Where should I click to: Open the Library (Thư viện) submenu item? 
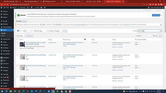pos(3,33)
